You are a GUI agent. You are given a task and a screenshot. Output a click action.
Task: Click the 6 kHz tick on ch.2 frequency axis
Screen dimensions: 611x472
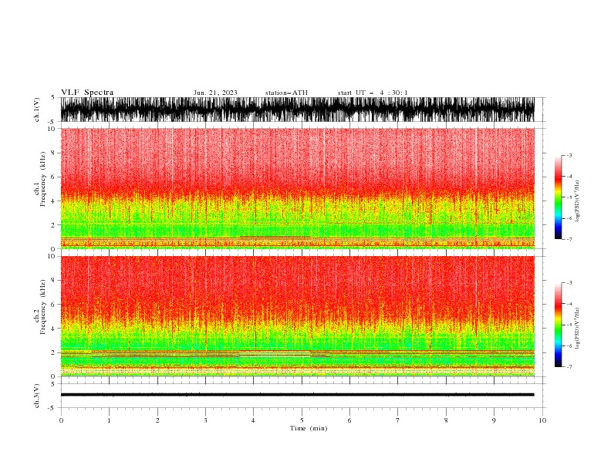[x=53, y=304]
